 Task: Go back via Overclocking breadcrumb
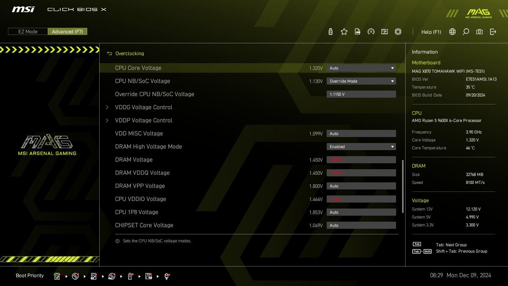point(130,54)
